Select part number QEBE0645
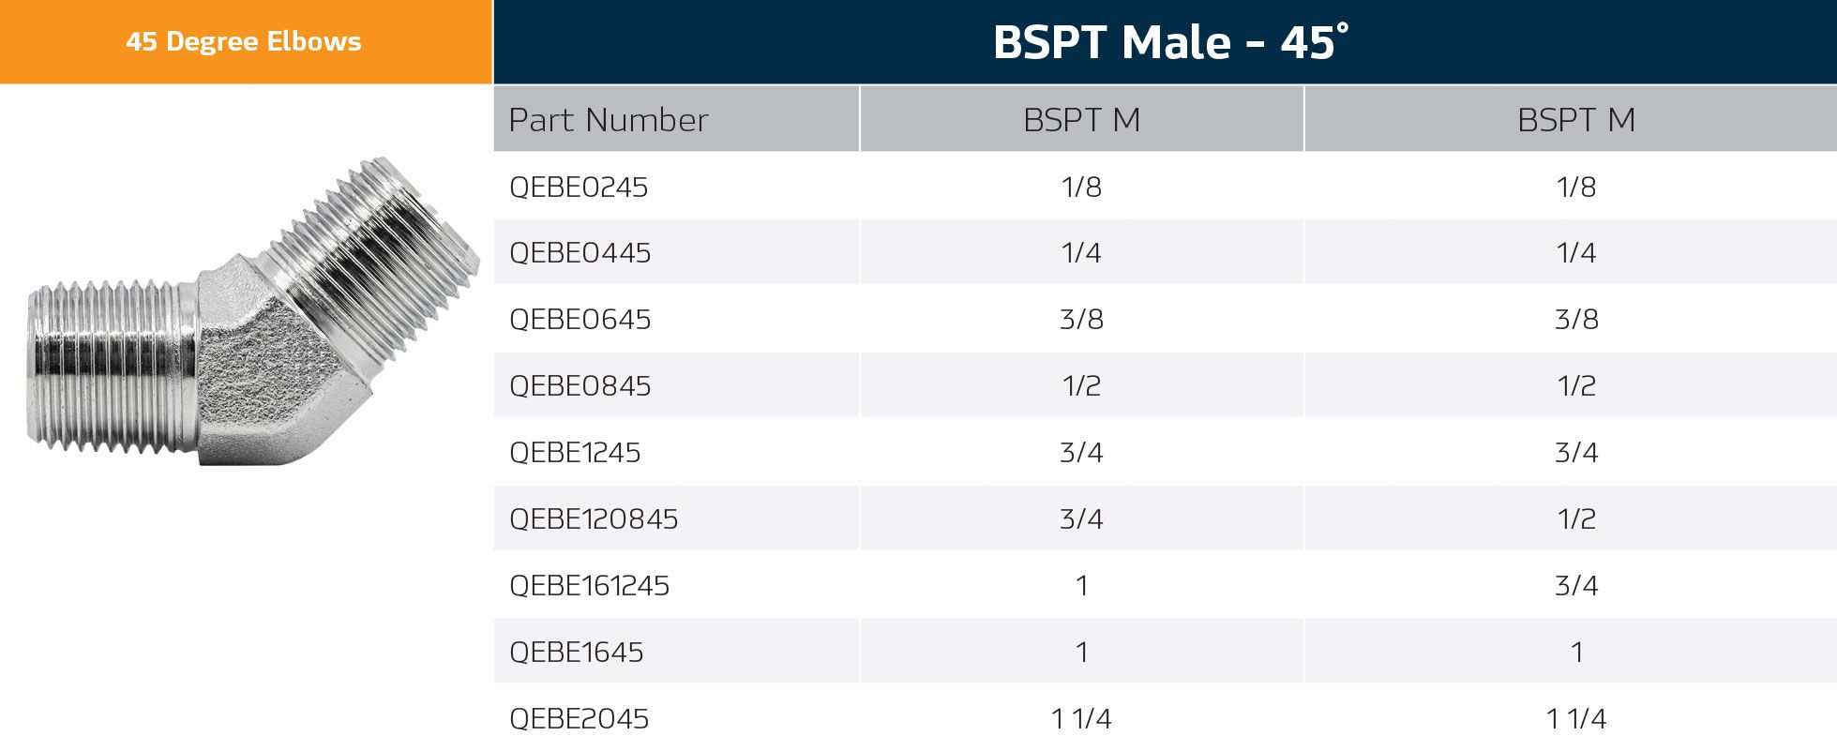The image size is (1837, 751). point(580,320)
